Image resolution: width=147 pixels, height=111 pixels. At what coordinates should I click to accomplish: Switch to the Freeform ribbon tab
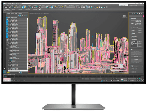point(13,9)
